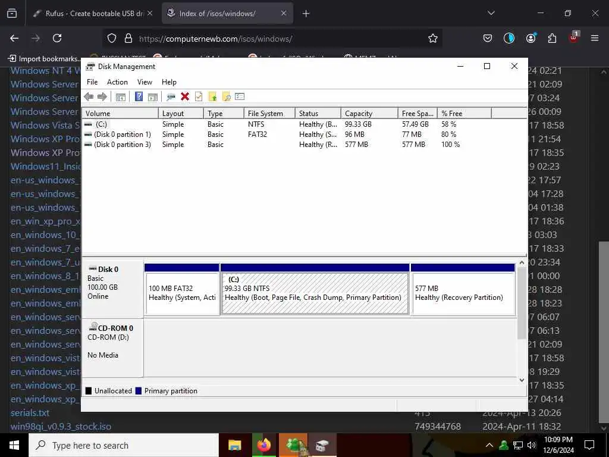The image size is (609, 457).
Task: Open Windows11_Insider link in browser listing
Action: coord(45,167)
